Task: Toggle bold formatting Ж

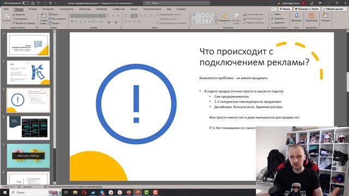Action: click(x=72, y=22)
